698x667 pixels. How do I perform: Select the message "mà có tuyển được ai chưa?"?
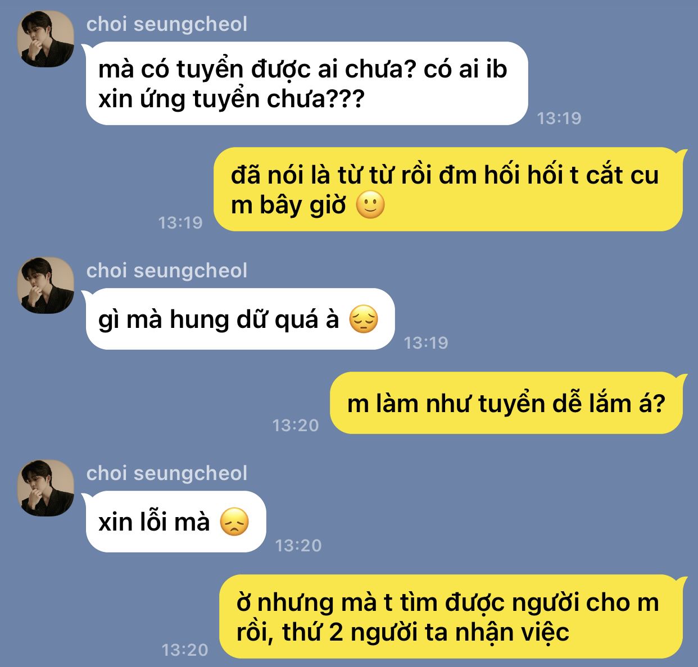tap(306, 84)
